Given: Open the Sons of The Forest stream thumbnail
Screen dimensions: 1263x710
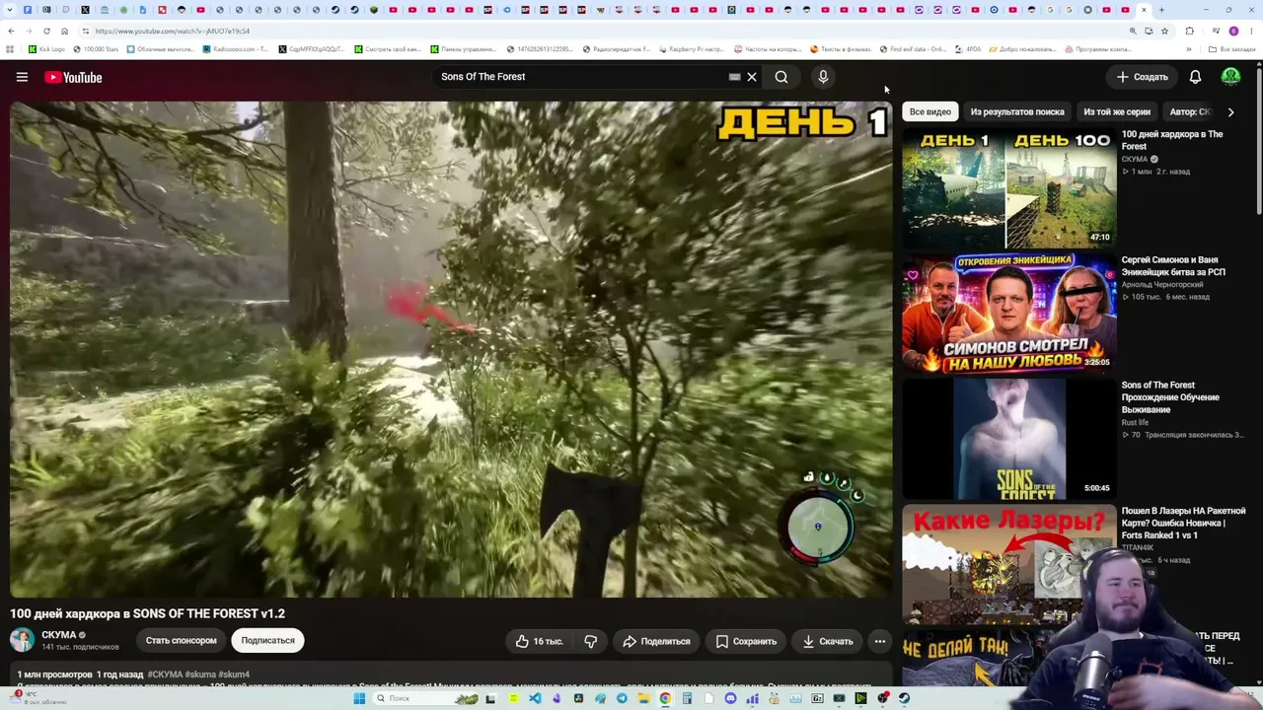Looking at the screenshot, I should [1008, 438].
